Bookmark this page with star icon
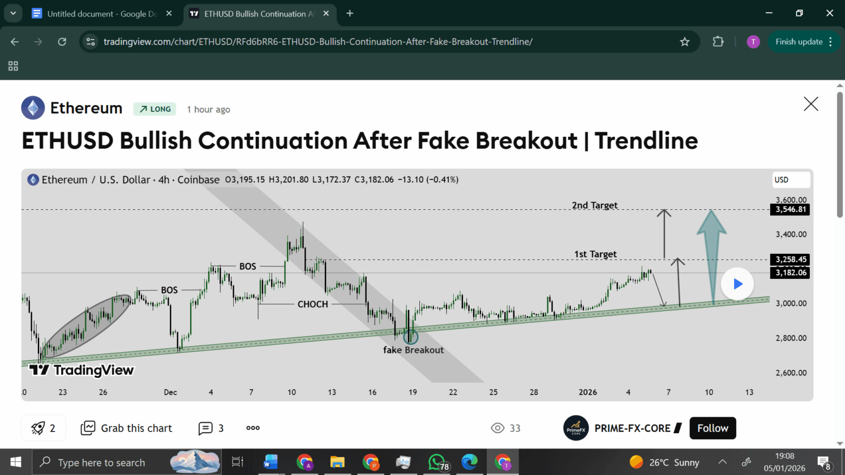The image size is (845, 475). pyautogui.click(x=684, y=42)
